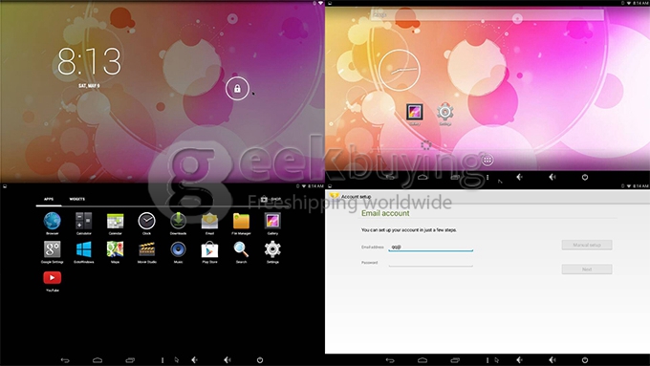This screenshot has width=650, height=366.
Task: Tap the analog clock widget on home screen
Action: tap(400, 70)
